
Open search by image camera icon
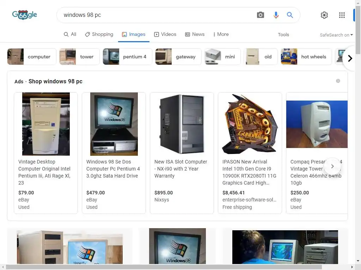point(261,15)
